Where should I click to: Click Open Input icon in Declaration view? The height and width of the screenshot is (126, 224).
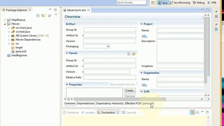(197, 112)
